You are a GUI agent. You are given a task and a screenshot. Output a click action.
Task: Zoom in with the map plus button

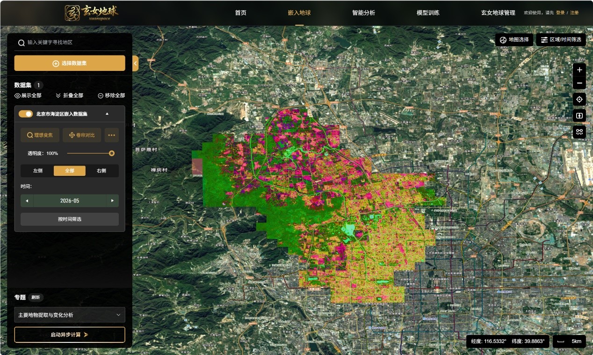click(x=579, y=70)
